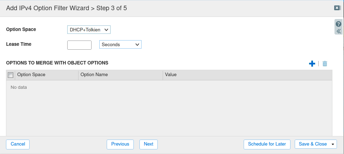Advance to step 4 with Next
The height and width of the screenshot is (154, 344).
[149, 144]
